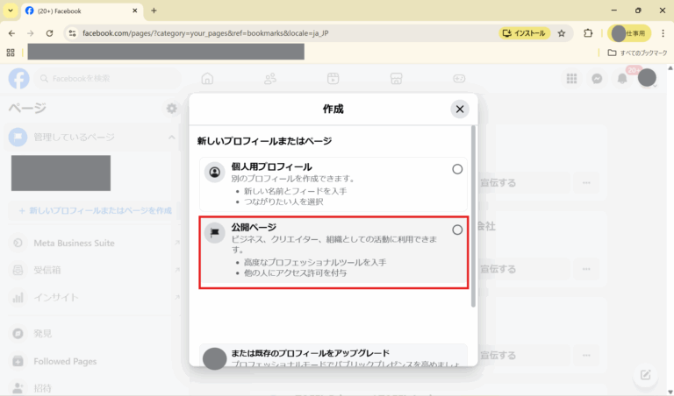Image resolution: width=674 pixels, height=396 pixels.
Task: Select the 公開ページ radio button
Action: pyautogui.click(x=457, y=230)
